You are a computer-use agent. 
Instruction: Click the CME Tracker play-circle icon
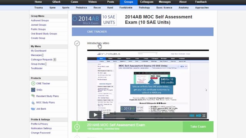pyautogui.click(x=33, y=84)
